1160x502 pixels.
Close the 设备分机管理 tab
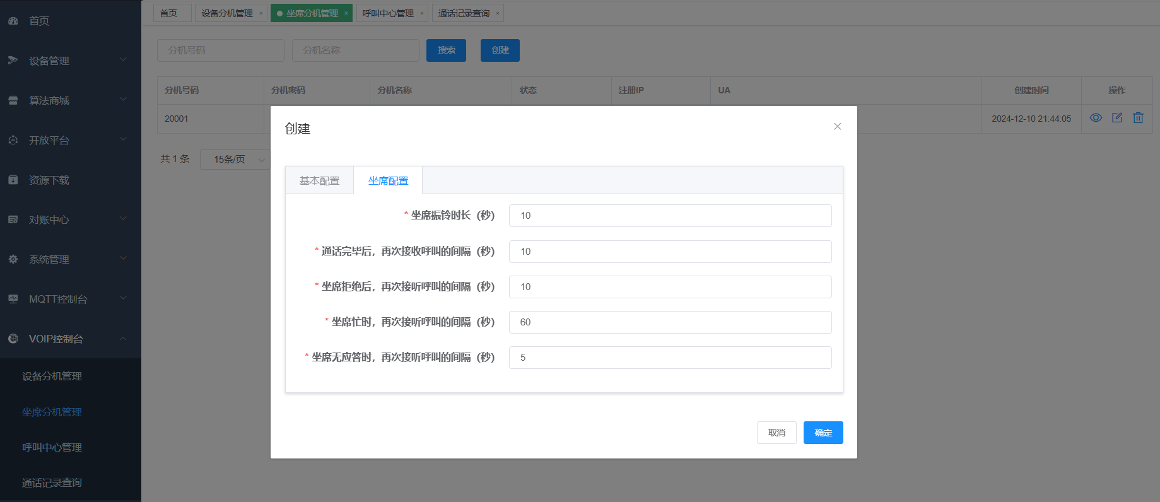click(x=261, y=13)
